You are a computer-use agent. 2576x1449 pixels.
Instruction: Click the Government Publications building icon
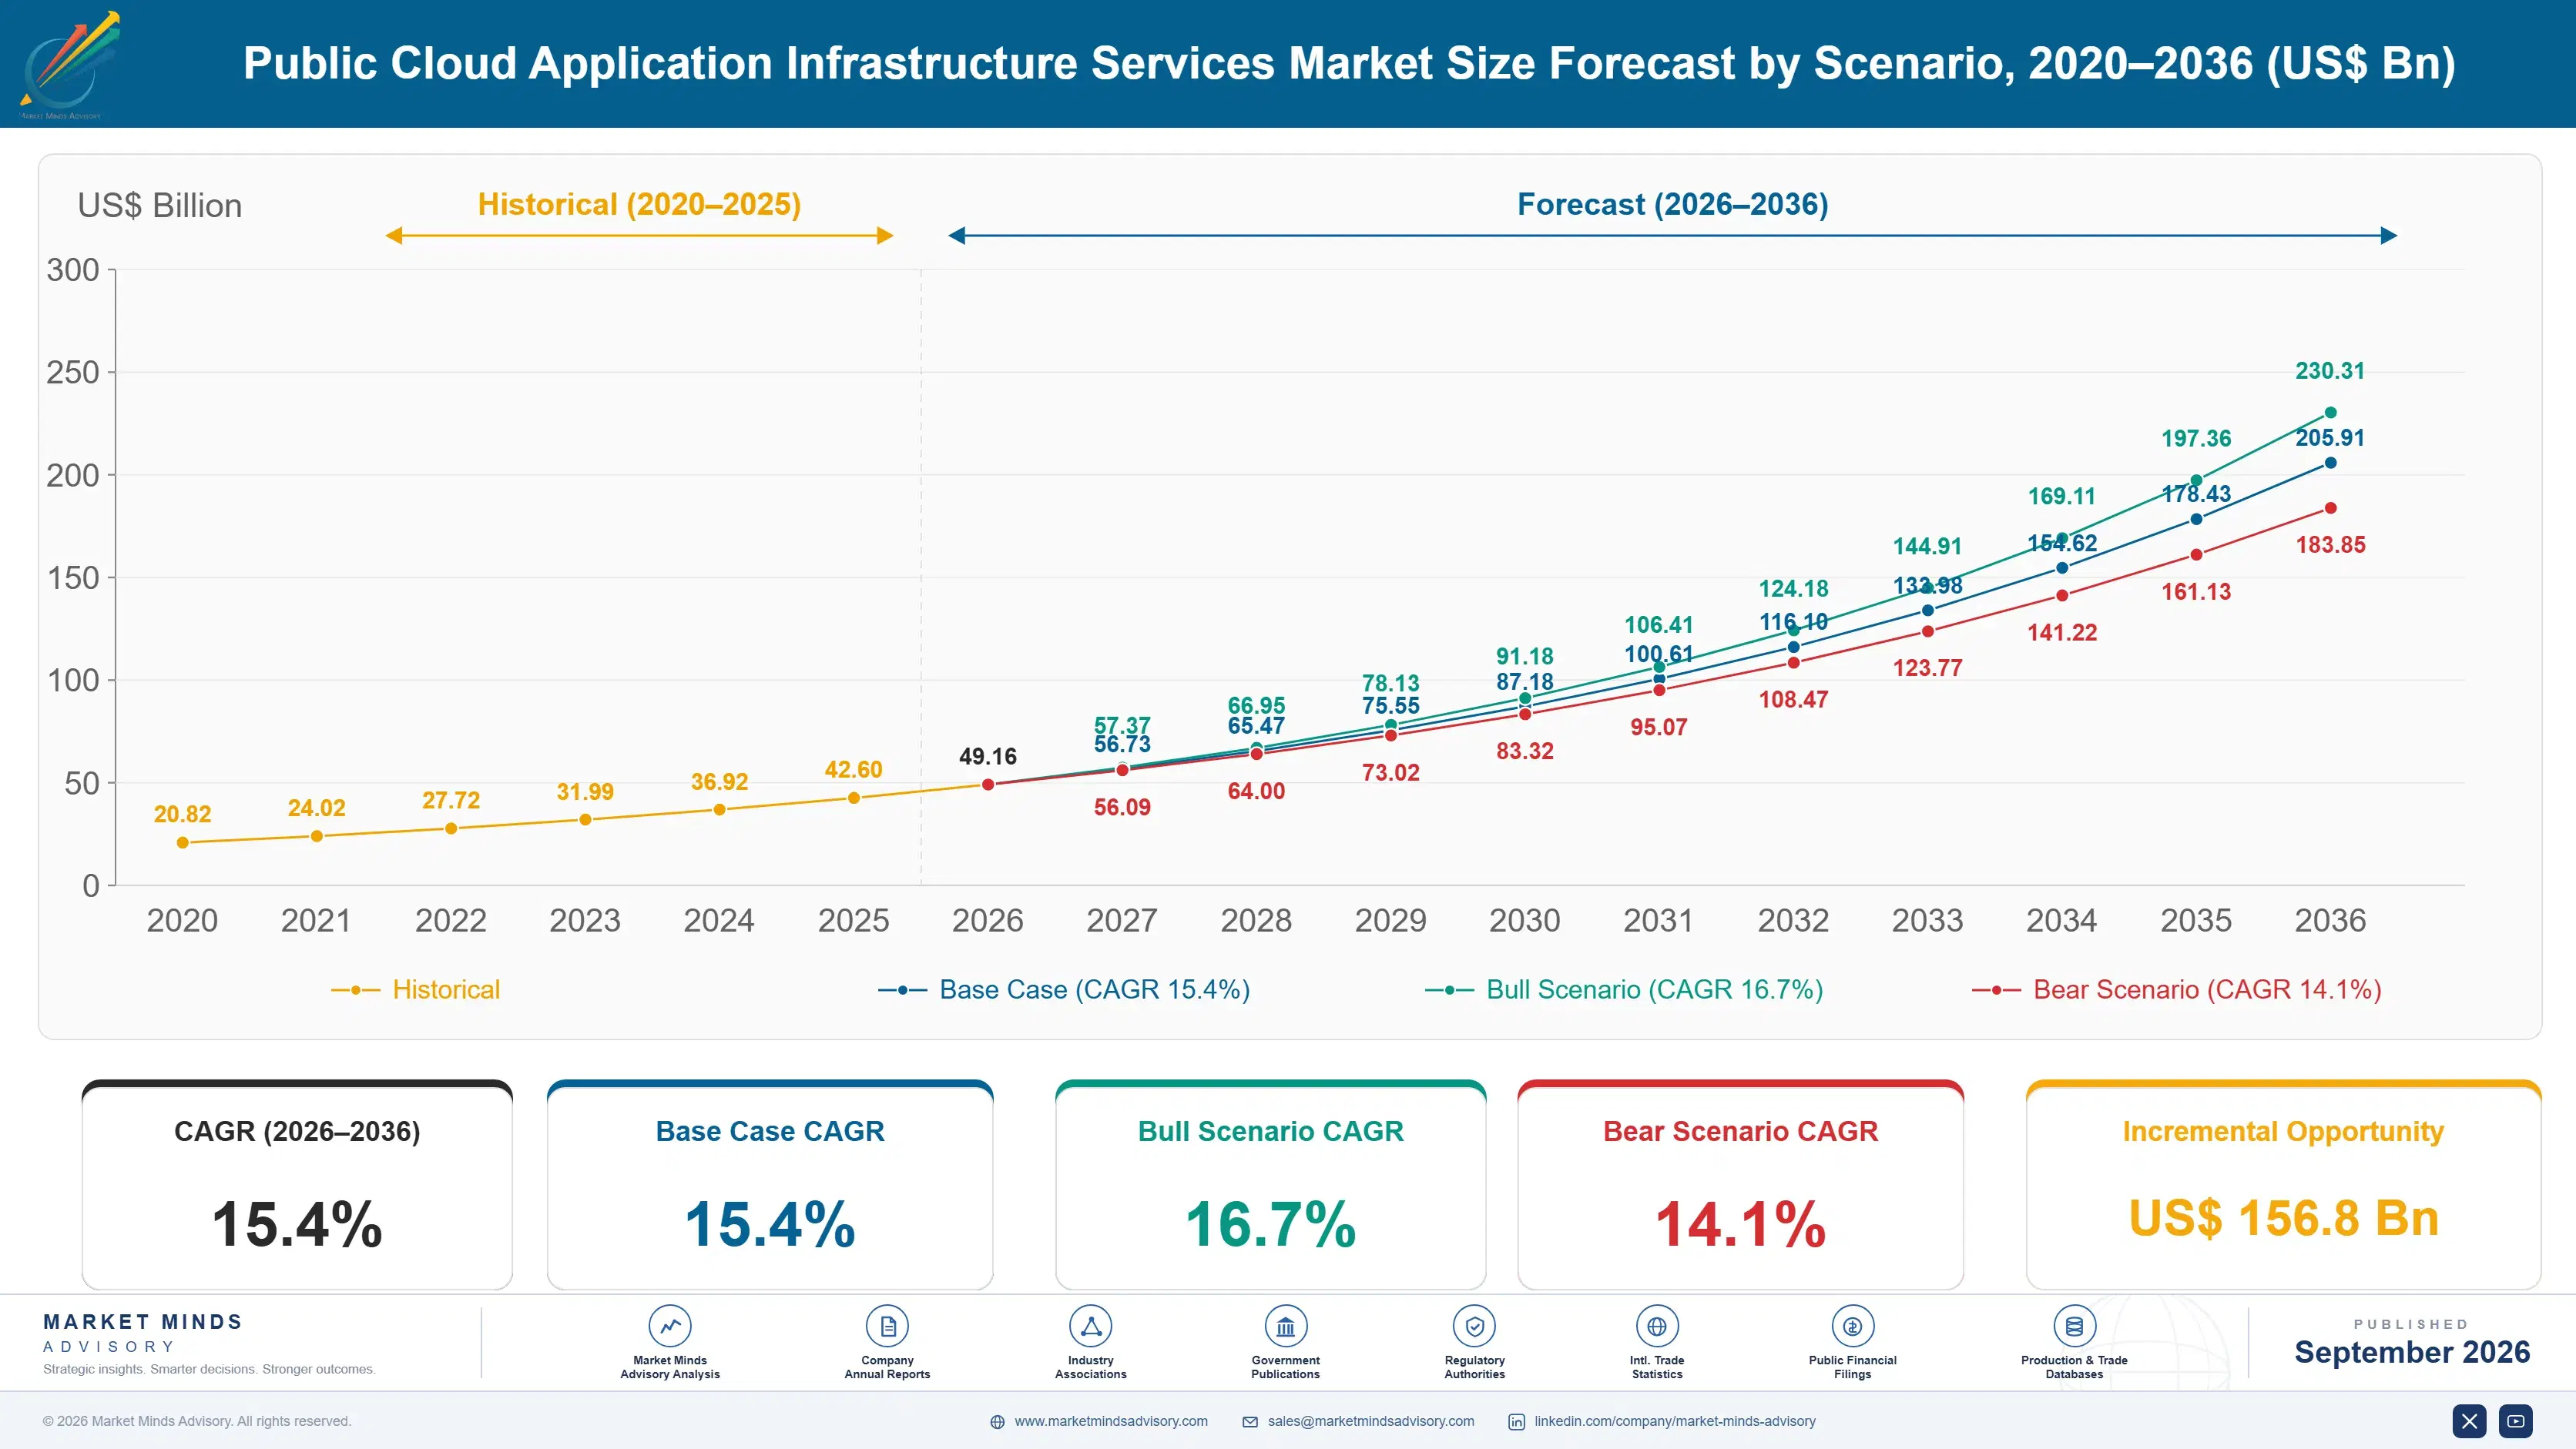tap(1286, 1326)
